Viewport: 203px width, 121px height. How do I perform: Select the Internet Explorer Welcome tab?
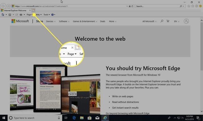(15, 11)
